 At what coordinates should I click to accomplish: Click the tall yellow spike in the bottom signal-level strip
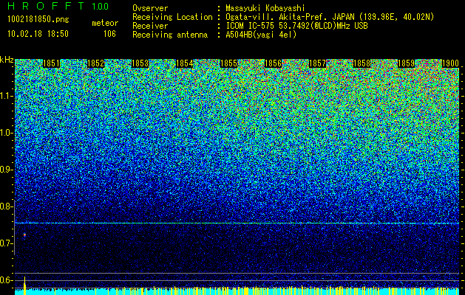coord(24,286)
